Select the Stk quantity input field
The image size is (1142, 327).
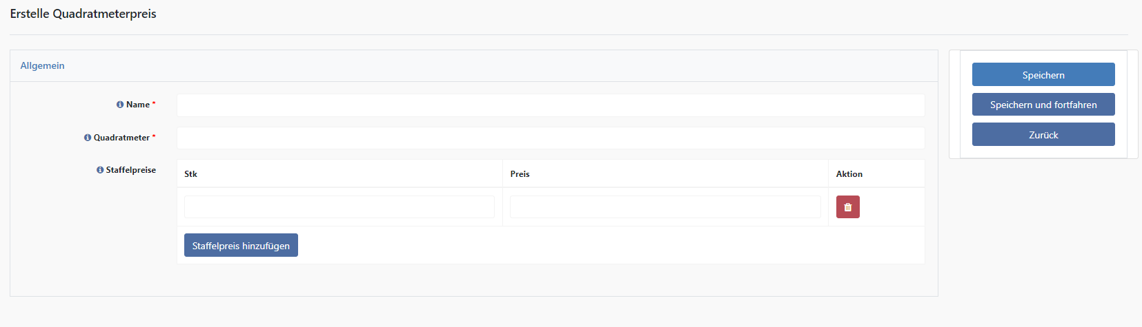[x=339, y=207]
